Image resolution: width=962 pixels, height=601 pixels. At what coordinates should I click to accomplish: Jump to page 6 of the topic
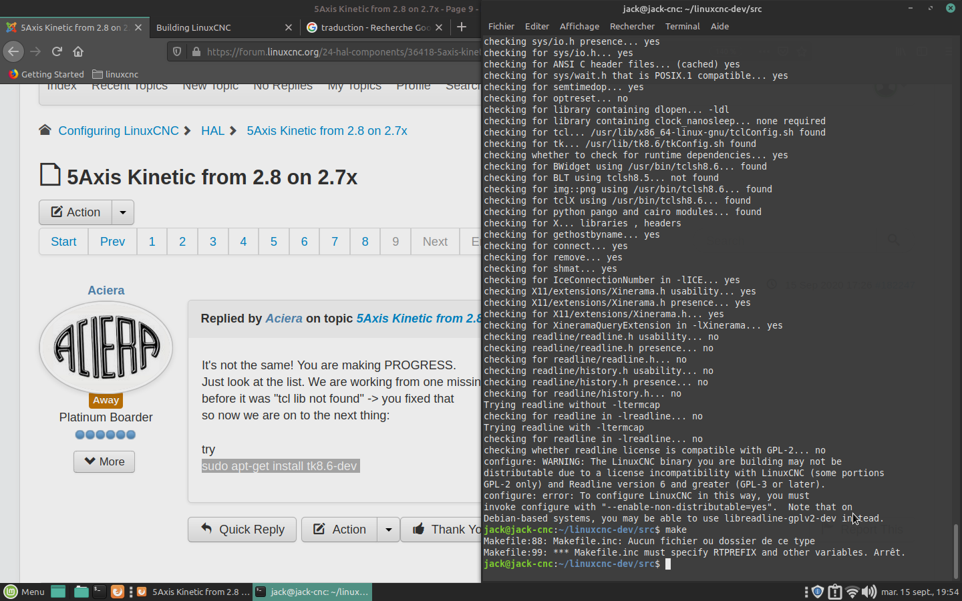(304, 242)
